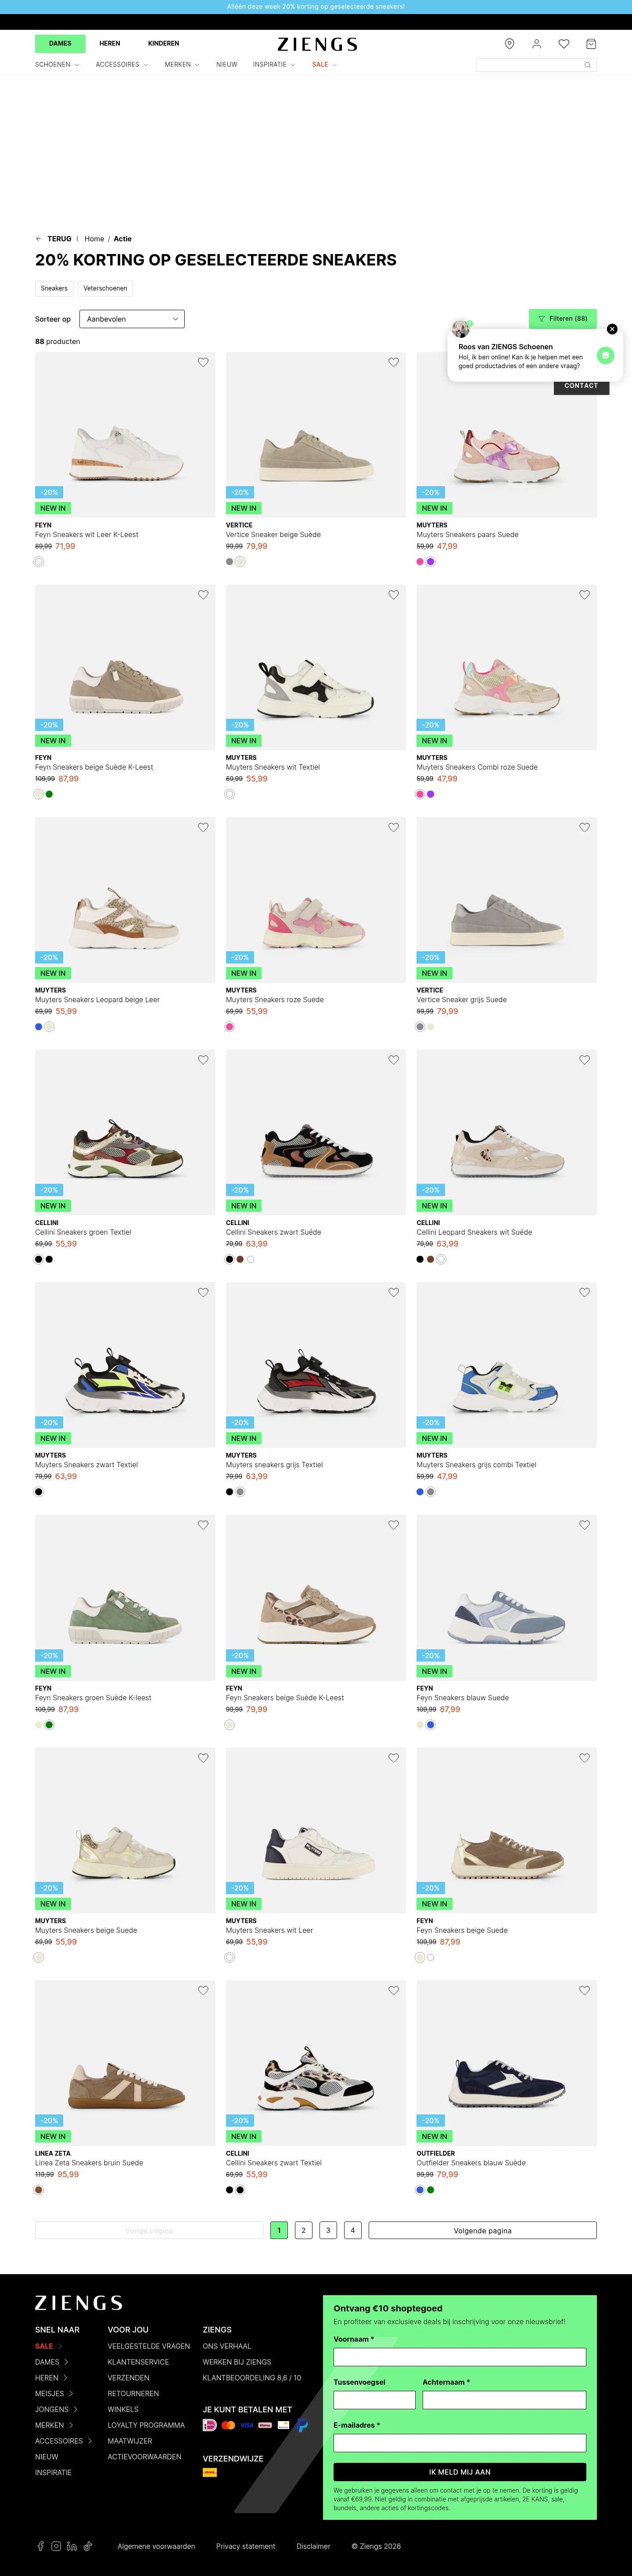Click the search magnifier icon

point(587,65)
